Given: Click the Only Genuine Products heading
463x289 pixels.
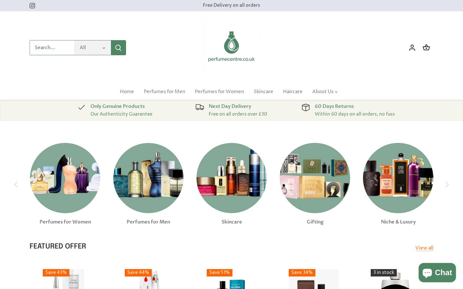Looking at the screenshot, I should point(118,106).
